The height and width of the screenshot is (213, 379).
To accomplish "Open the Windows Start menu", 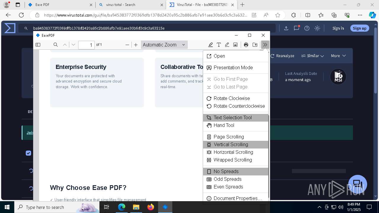I will click(x=7, y=207).
